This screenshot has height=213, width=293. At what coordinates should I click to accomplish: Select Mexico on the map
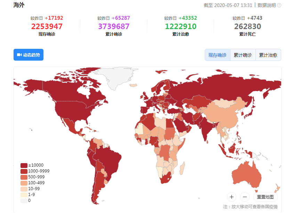(71, 126)
